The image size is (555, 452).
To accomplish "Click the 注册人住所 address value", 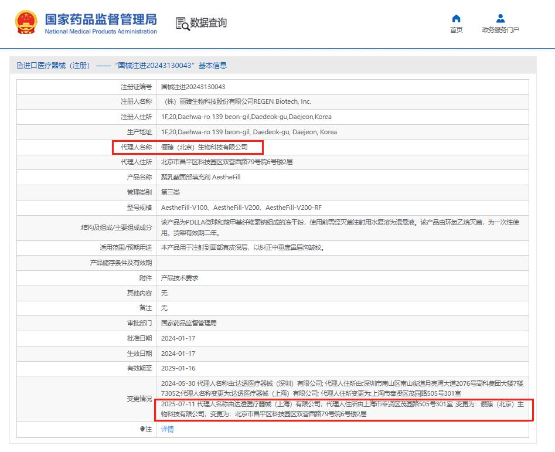I will (x=246, y=117).
